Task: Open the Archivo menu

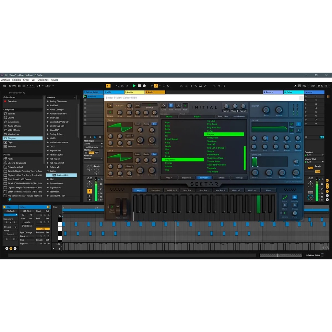Action: coord(6,80)
